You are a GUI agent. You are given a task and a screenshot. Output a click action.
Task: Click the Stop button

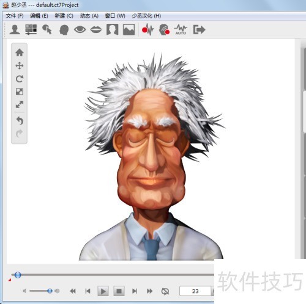click(x=119, y=291)
